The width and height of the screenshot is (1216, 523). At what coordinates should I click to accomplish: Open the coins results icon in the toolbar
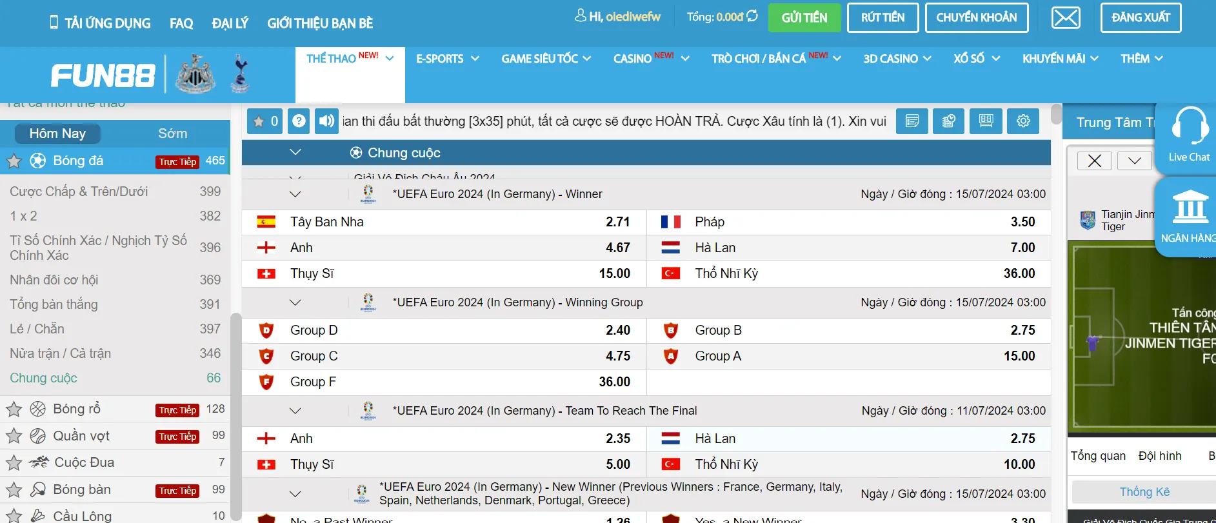pyautogui.click(x=949, y=121)
